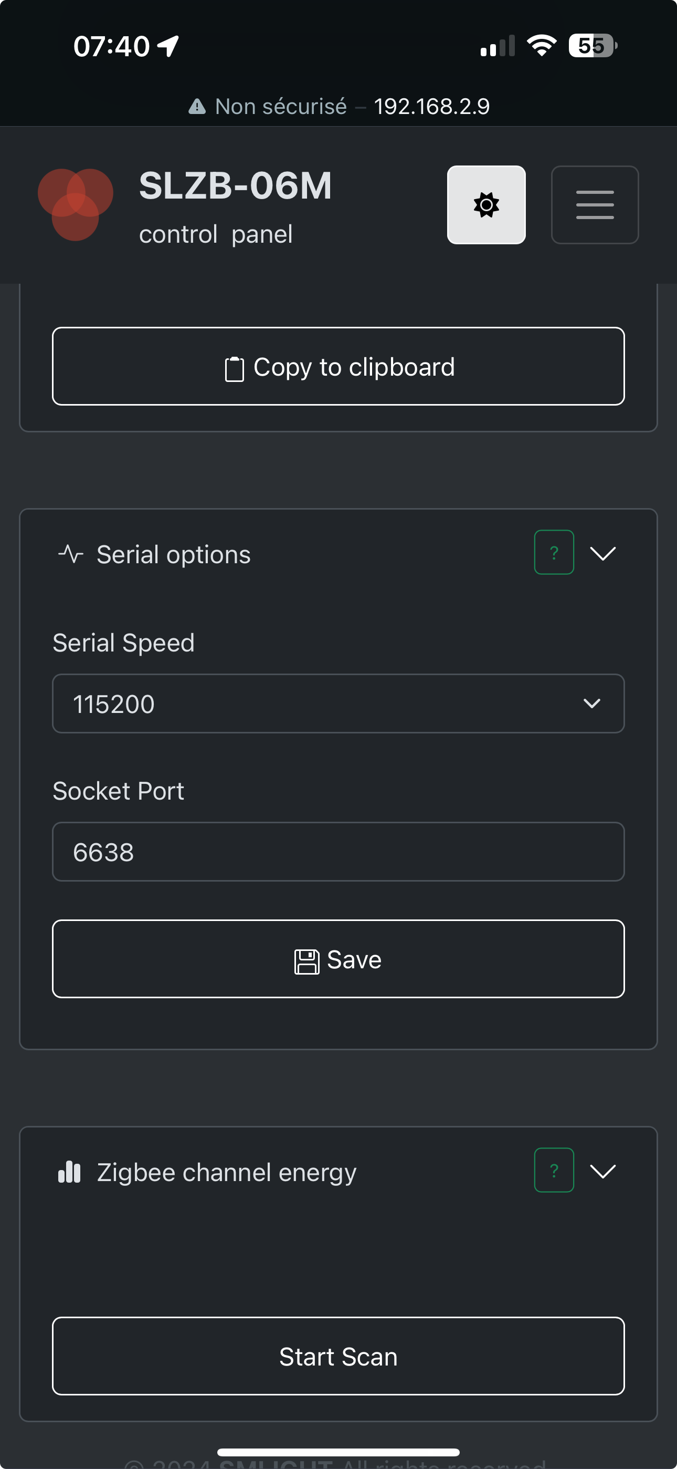Collapse the Zigbee channel energy section
This screenshot has height=1469, width=677.
click(603, 1171)
